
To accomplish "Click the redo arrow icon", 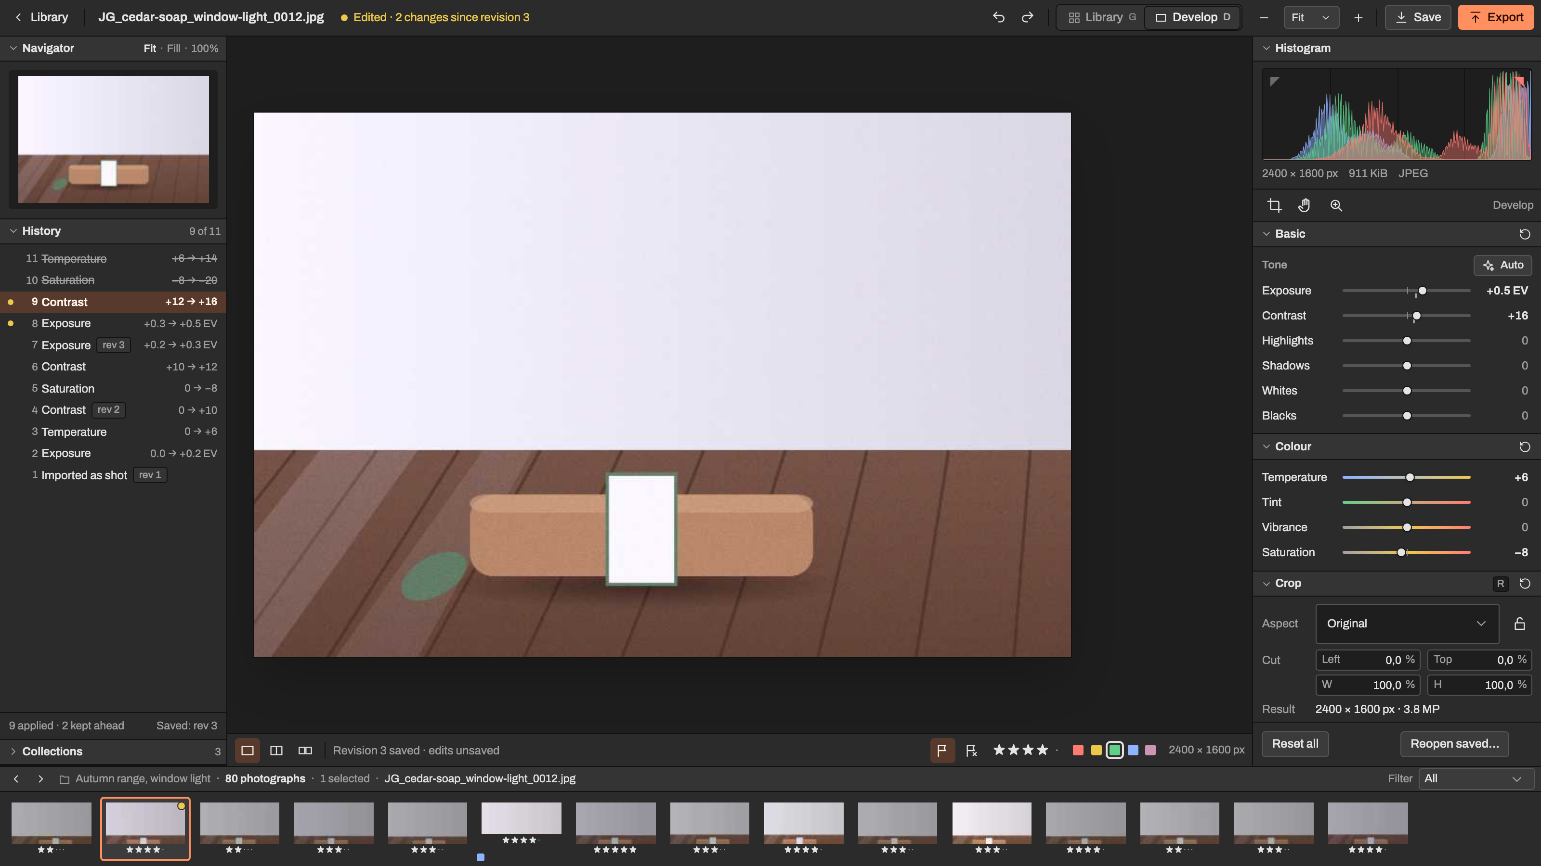I will (x=1027, y=17).
